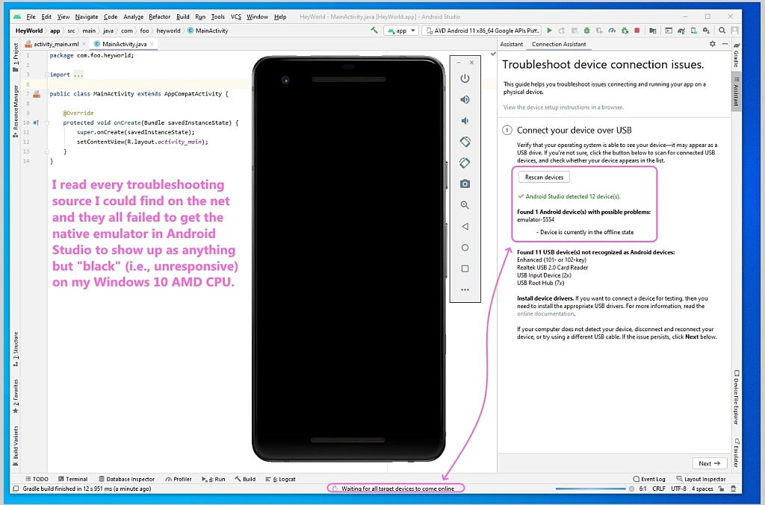Open the Tools menu
Image resolution: width=765 pixels, height=505 pixels.
[217, 16]
